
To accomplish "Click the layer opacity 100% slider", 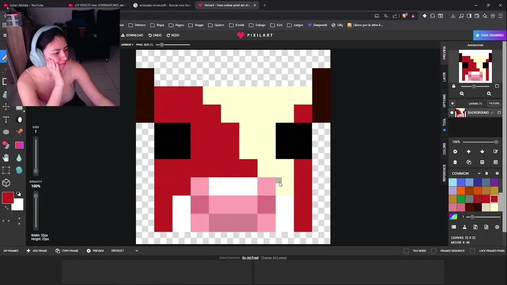I will pos(480,142).
